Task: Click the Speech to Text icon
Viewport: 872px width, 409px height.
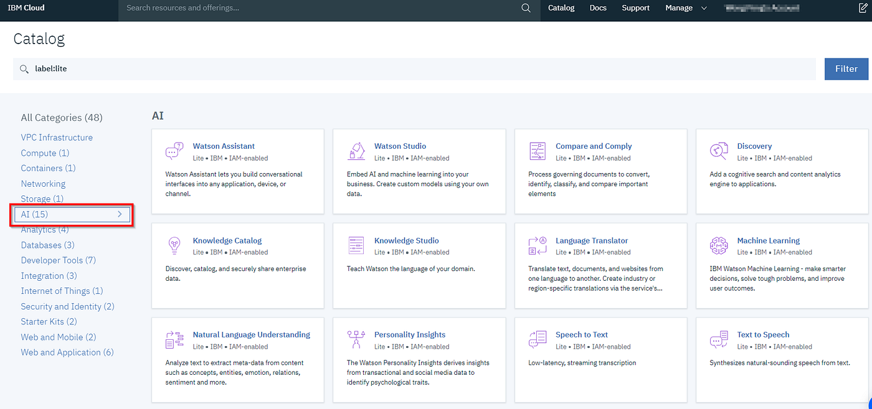Action: point(538,339)
